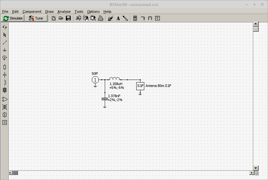
Task: Select the resistor component tool
Action: (5, 67)
